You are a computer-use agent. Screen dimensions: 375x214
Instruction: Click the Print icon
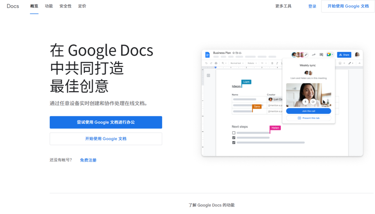click(x=216, y=63)
